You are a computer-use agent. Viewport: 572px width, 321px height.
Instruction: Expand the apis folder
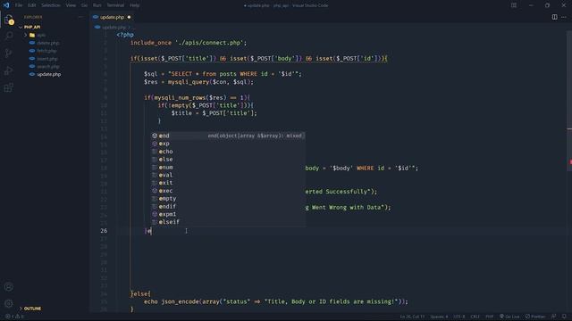pyautogui.click(x=26, y=35)
